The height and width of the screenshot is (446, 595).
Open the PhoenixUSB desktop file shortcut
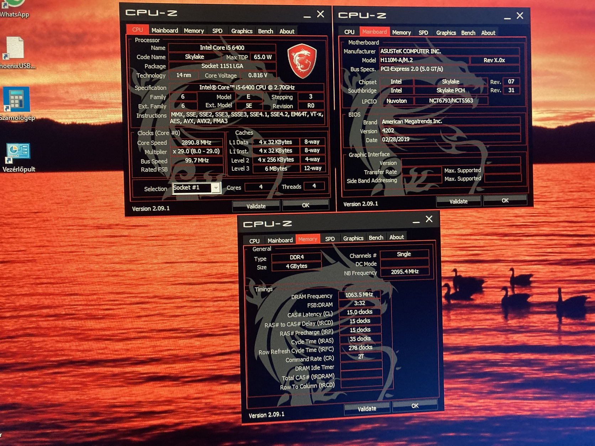point(16,53)
